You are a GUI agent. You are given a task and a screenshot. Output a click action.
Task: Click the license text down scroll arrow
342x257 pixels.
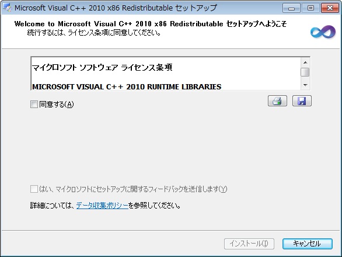(x=305, y=85)
